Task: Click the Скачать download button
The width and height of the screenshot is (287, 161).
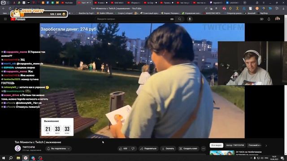Action: (168, 148)
